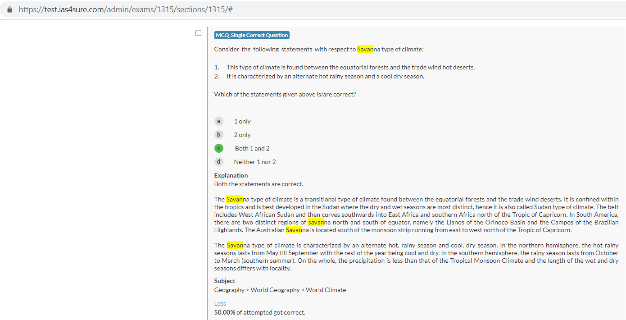Pick the "Neither 1 nor 2" answer text

point(255,162)
